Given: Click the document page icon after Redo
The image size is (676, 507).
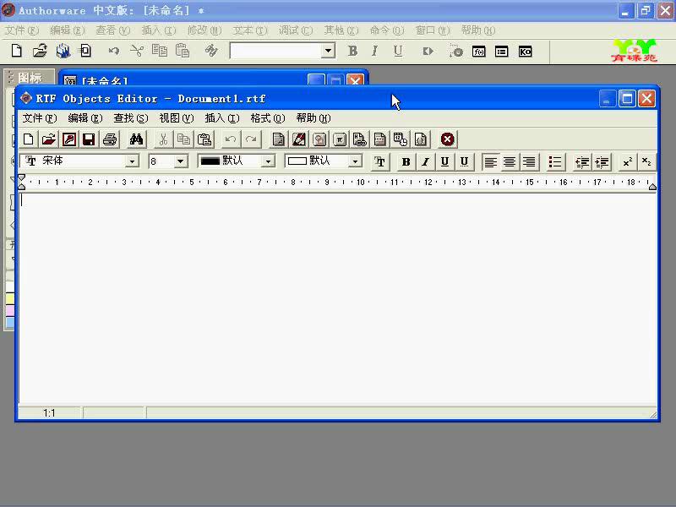Looking at the screenshot, I should [279, 139].
